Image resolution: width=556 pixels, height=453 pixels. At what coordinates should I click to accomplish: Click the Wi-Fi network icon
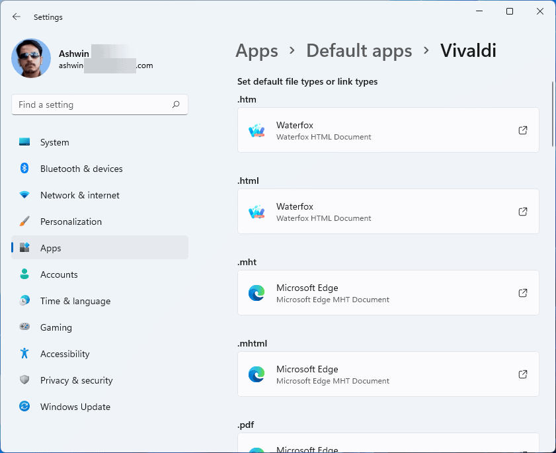[24, 194]
